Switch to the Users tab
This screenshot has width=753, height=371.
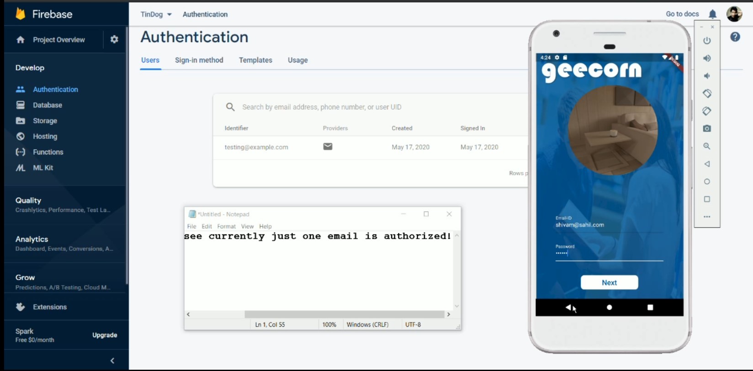tap(150, 60)
